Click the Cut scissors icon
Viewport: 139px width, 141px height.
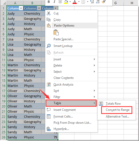[49, 13]
